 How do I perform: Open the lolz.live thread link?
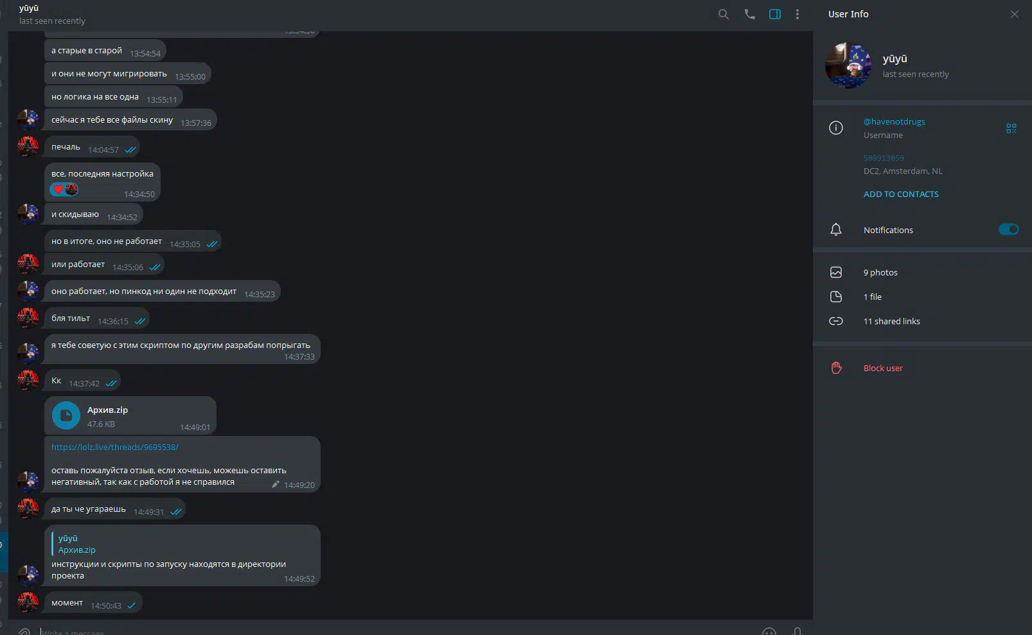click(x=115, y=447)
